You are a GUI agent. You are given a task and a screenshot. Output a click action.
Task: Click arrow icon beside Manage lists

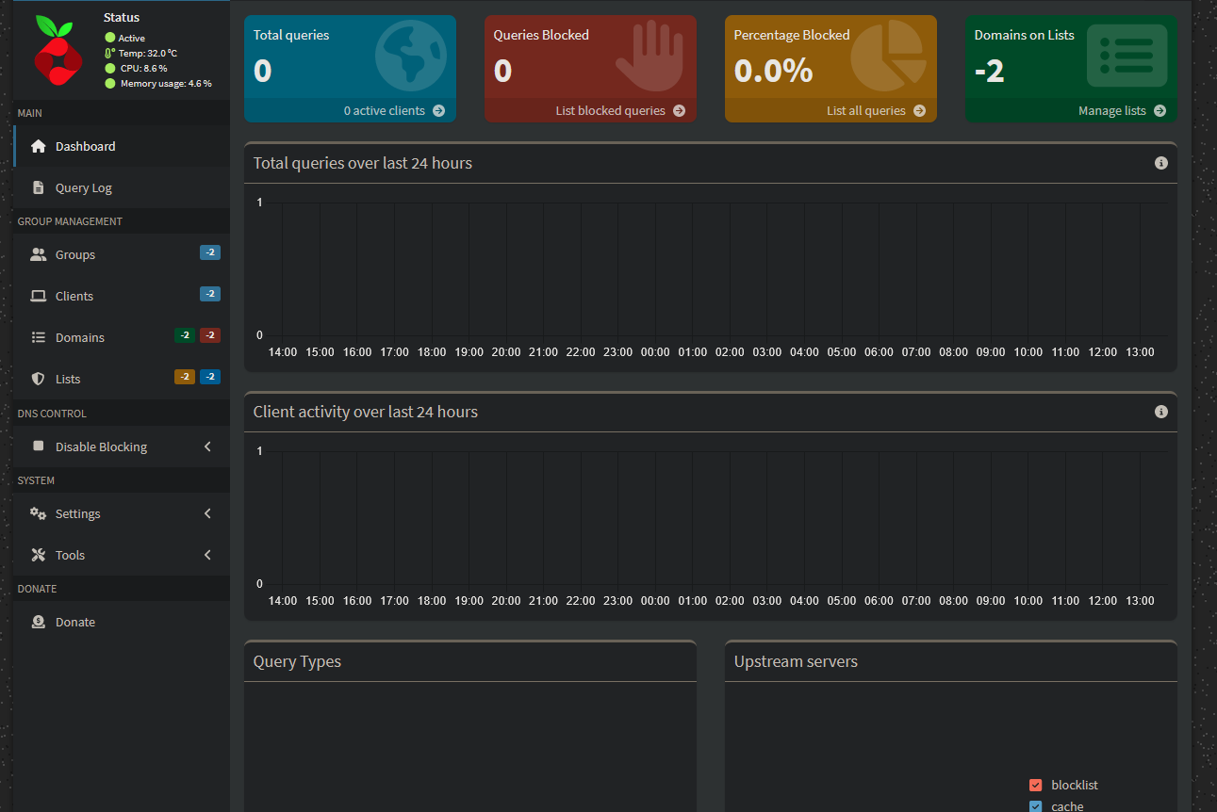(1160, 110)
